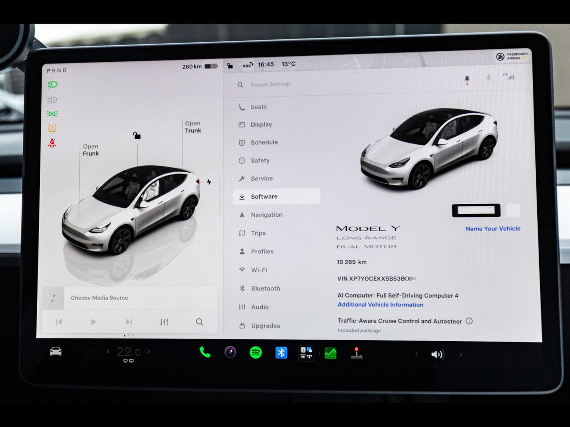The height and width of the screenshot is (427, 570).
Task: Increase cabin temperature with right arrow
Action: pos(149,352)
